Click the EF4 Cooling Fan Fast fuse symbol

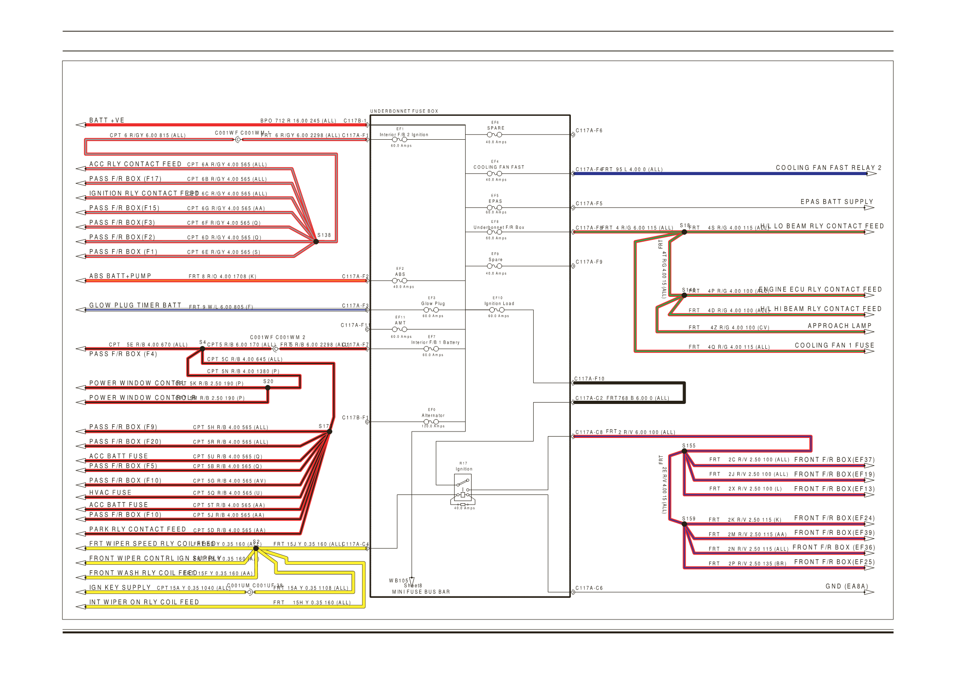[x=495, y=174]
